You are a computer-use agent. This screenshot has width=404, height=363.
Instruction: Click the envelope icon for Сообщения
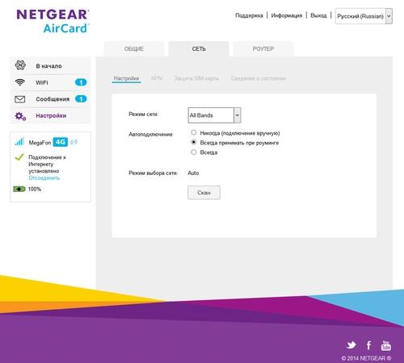(x=20, y=99)
